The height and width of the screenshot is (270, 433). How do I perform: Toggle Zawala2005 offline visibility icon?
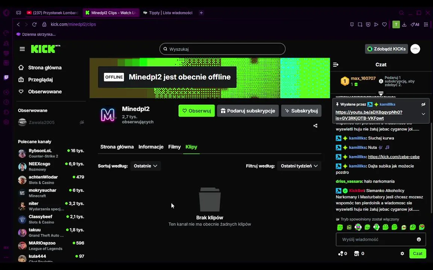point(82,122)
